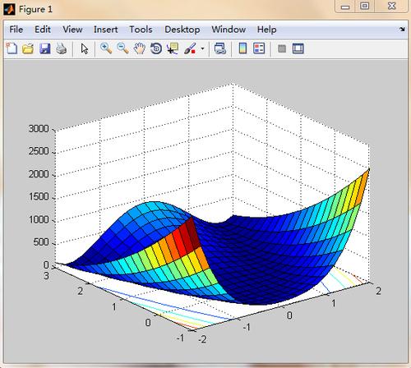Open the Desktop menu
Image resolution: width=411 pixels, height=368 pixels.
tap(182, 30)
